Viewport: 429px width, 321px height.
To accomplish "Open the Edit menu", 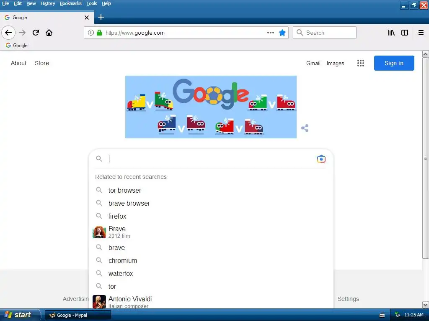I will pyautogui.click(x=18, y=3).
